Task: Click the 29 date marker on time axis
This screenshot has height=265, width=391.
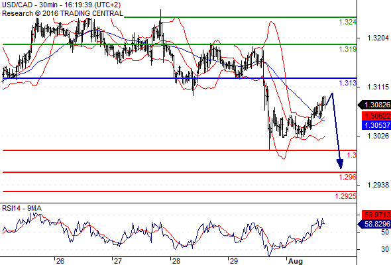Action: (x=234, y=261)
